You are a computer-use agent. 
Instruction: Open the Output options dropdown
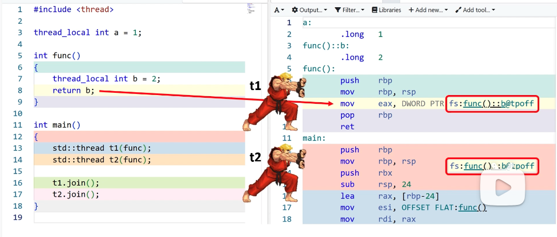(x=309, y=10)
